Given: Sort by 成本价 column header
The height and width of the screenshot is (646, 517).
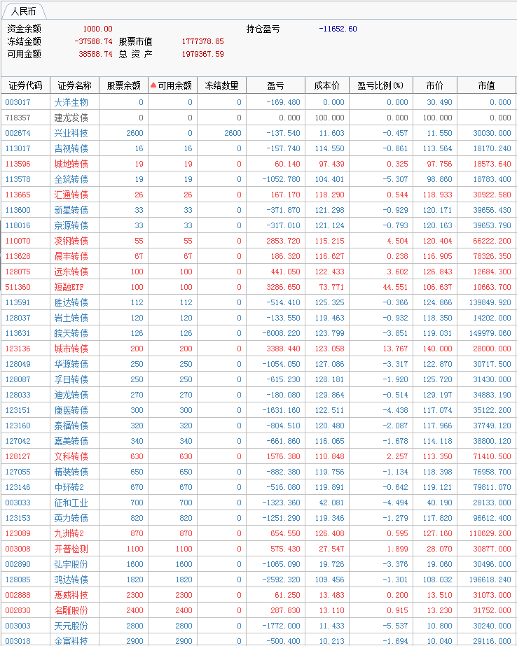Looking at the screenshot, I should click(x=327, y=85).
